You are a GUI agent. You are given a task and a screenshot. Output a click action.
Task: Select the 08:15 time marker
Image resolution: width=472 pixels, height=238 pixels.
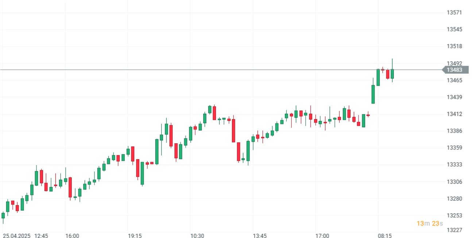(x=385, y=236)
